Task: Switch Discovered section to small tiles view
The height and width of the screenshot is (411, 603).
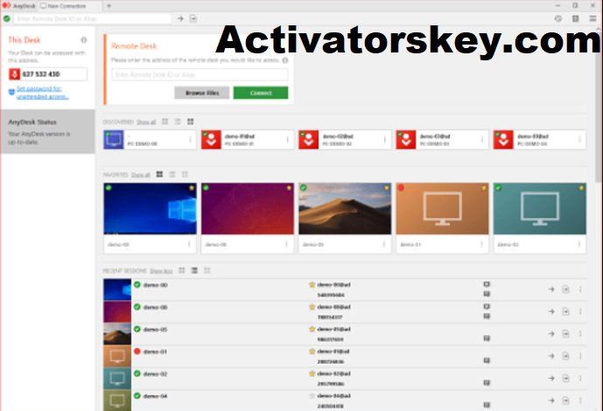Action: pyautogui.click(x=165, y=122)
